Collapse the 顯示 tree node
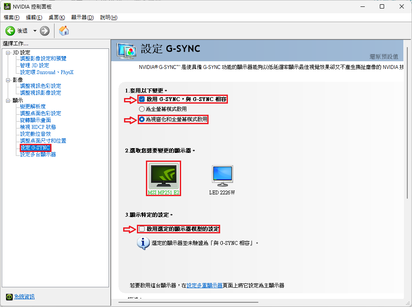 (8, 101)
